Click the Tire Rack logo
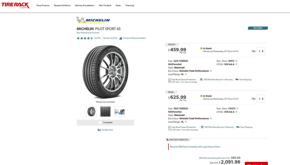The width and height of the screenshot is (290, 165). point(15,5)
